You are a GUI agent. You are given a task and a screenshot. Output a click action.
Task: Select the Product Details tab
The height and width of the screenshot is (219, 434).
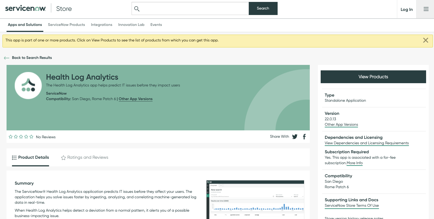click(x=31, y=158)
